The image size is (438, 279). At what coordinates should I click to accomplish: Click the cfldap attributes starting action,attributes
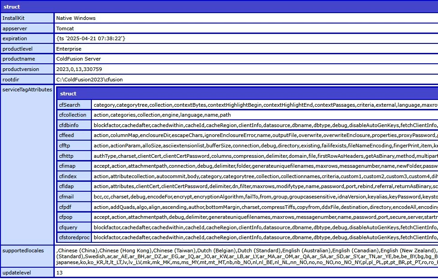tap(265, 187)
